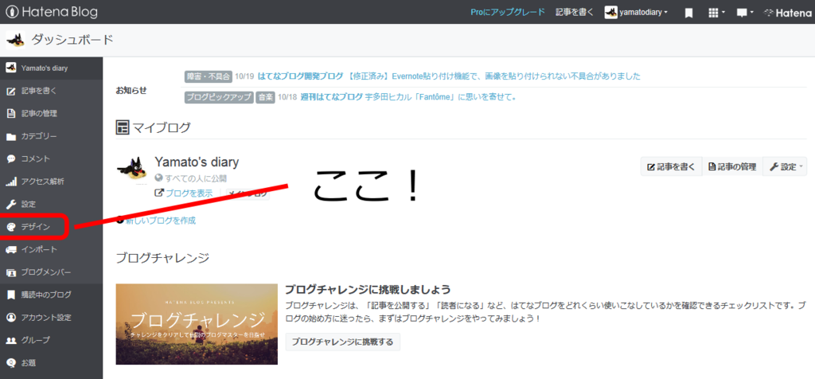The image size is (815, 379).
Task: Click the 障害・不具合 tag label
Action: (208, 76)
